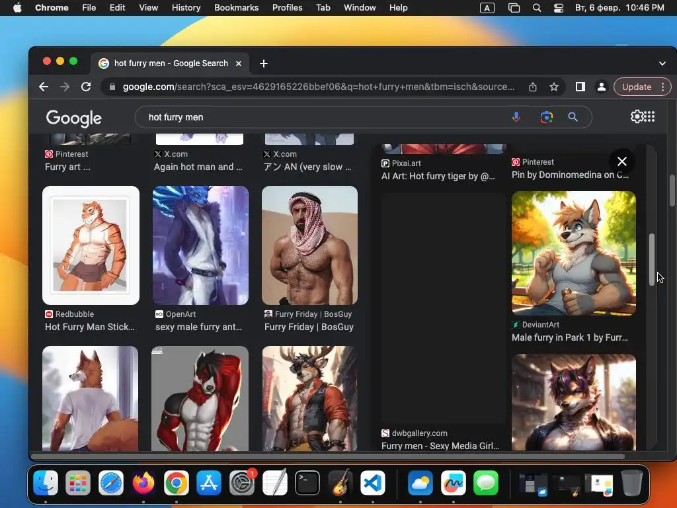
Task: Open Spotlight search in menu bar
Action: 537,8
